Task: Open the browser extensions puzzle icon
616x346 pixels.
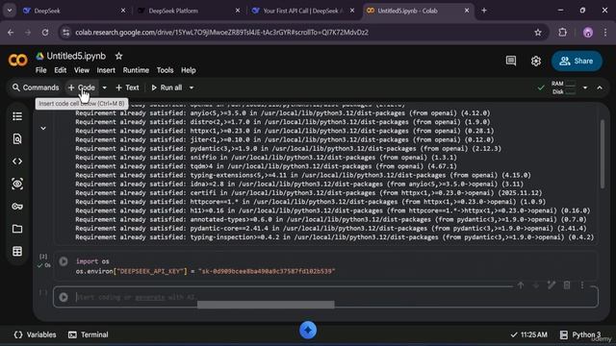Action: [x=562, y=33]
